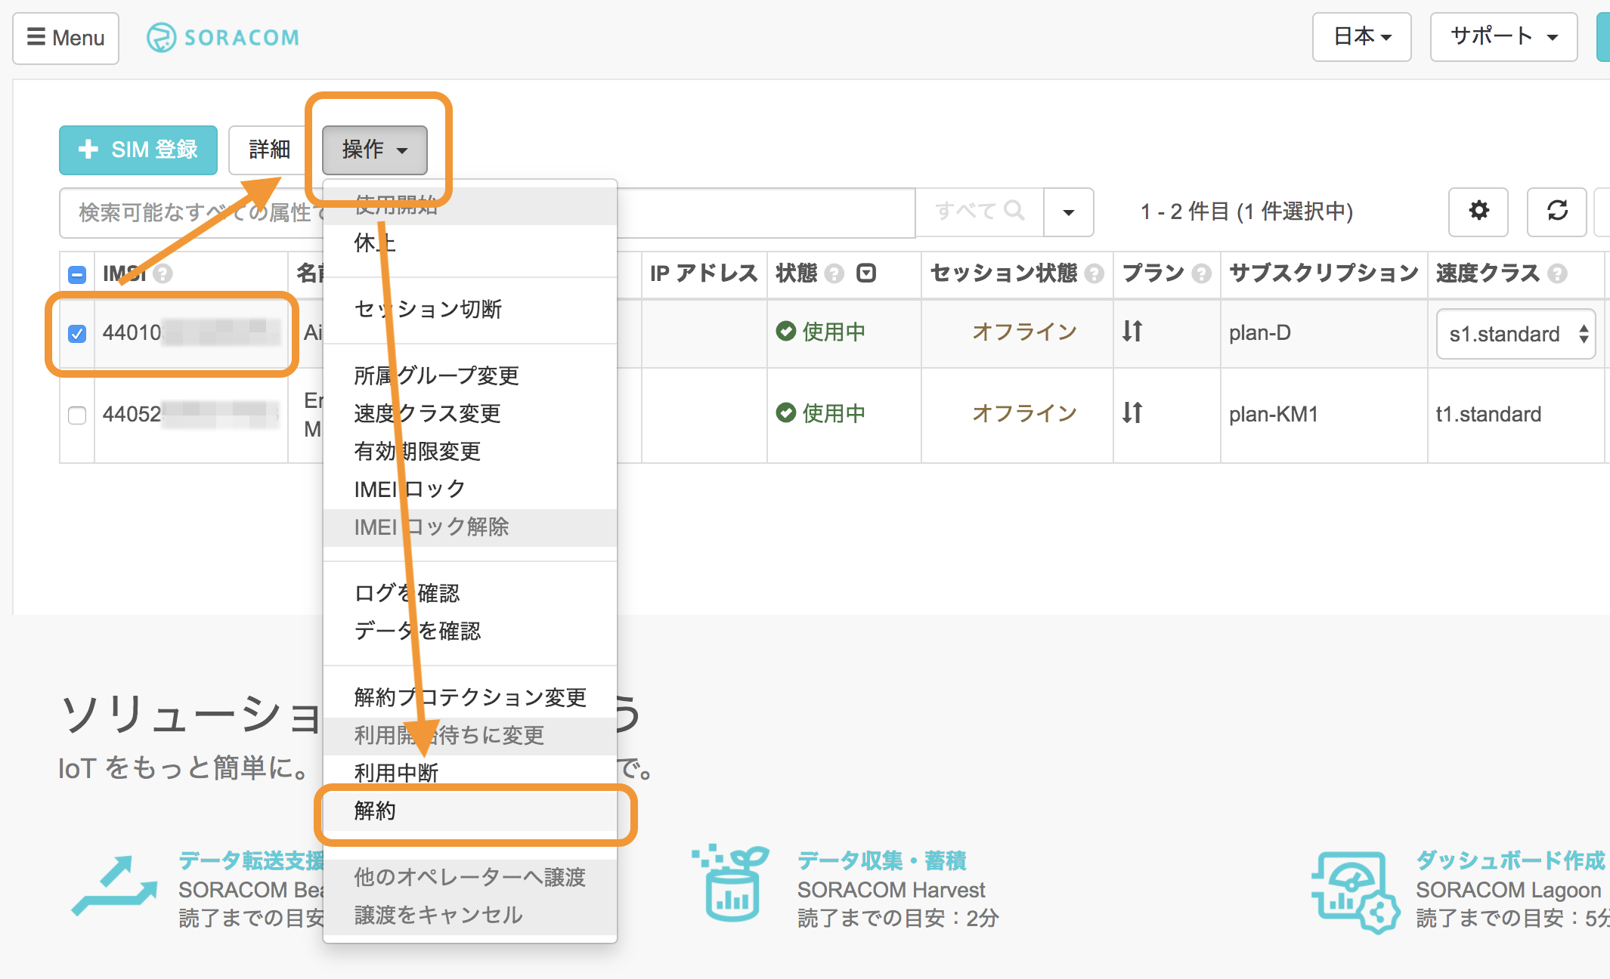1610x979 pixels.
Task: Select IMEI ロック menu item
Action: [x=470, y=489]
